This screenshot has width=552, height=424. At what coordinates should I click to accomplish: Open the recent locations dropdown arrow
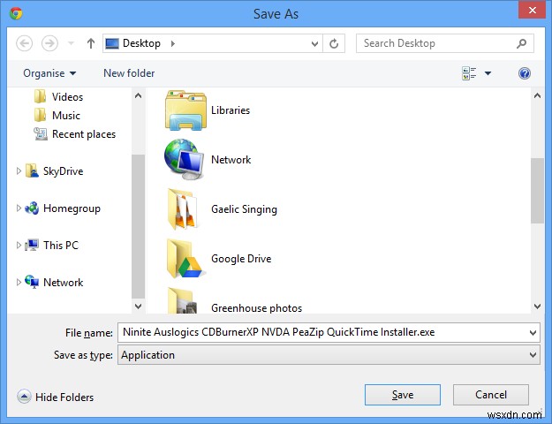point(72,43)
